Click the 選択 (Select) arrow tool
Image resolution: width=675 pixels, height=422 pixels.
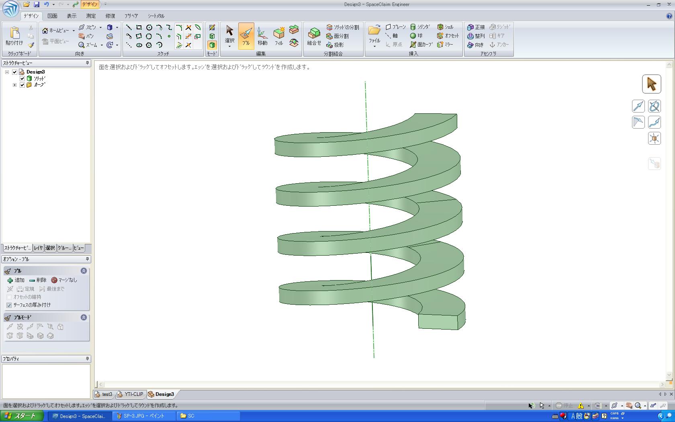point(229,34)
